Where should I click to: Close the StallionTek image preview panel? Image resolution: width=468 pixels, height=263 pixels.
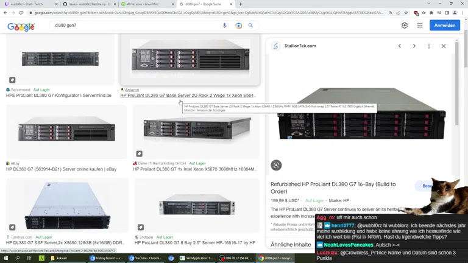pyautogui.click(x=444, y=46)
